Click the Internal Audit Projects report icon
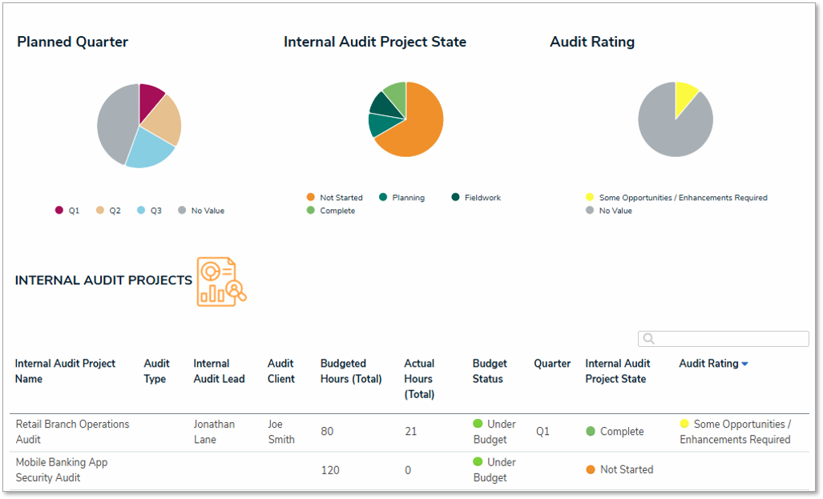 pyautogui.click(x=221, y=280)
